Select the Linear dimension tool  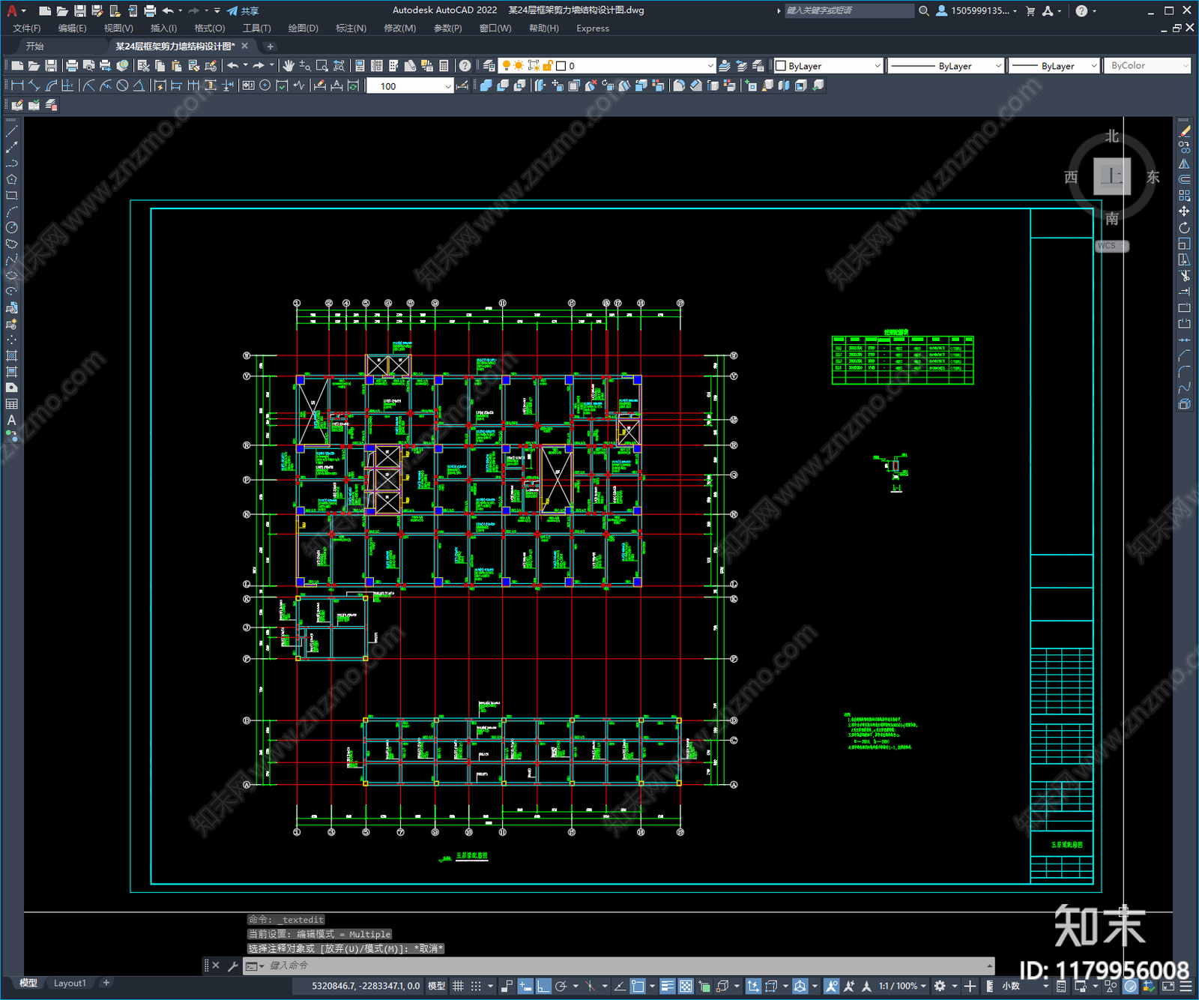tap(17, 85)
